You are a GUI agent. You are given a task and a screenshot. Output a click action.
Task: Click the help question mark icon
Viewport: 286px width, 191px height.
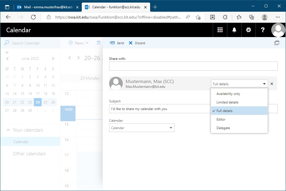pos(263,30)
